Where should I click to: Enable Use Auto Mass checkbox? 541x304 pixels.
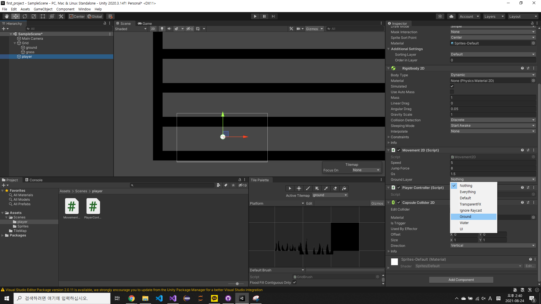[452, 92]
